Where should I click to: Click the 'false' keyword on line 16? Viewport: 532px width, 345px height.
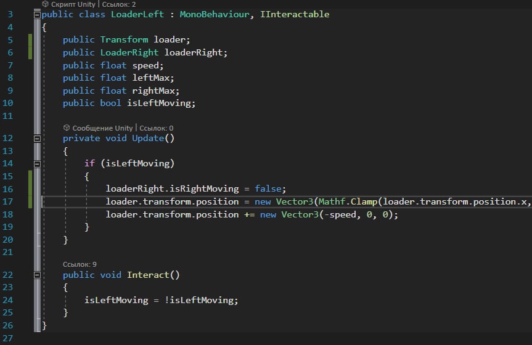[268, 189]
